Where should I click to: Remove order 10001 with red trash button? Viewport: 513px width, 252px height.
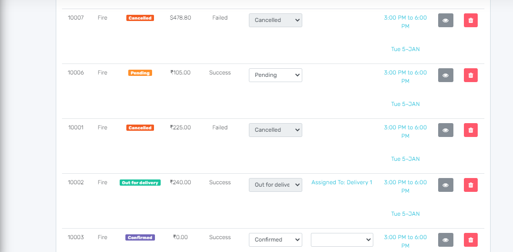(471, 130)
